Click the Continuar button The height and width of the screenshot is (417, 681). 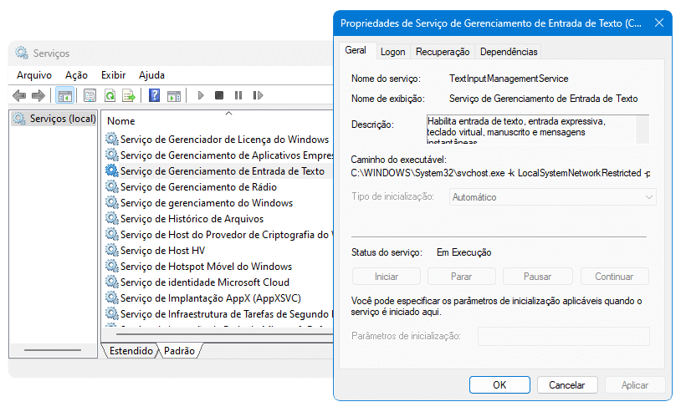614,277
